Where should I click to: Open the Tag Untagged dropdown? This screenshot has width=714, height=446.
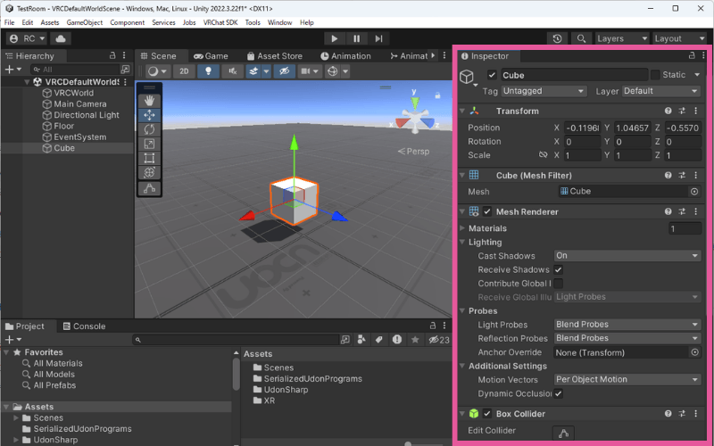[x=544, y=91]
